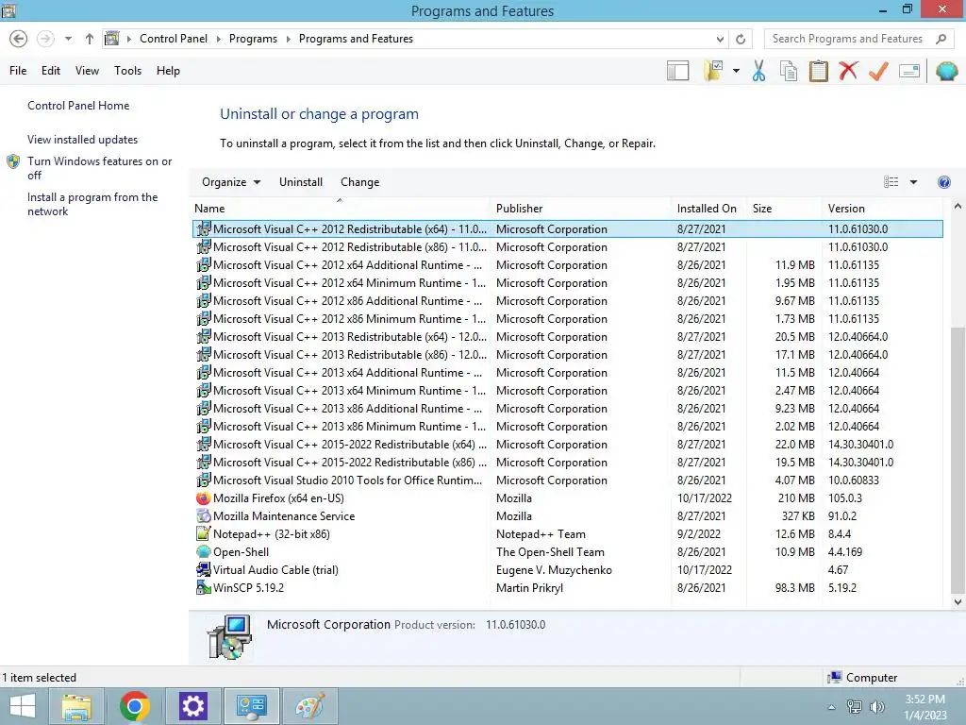Select Virtual Audio Cable (trial) entry

567,569
